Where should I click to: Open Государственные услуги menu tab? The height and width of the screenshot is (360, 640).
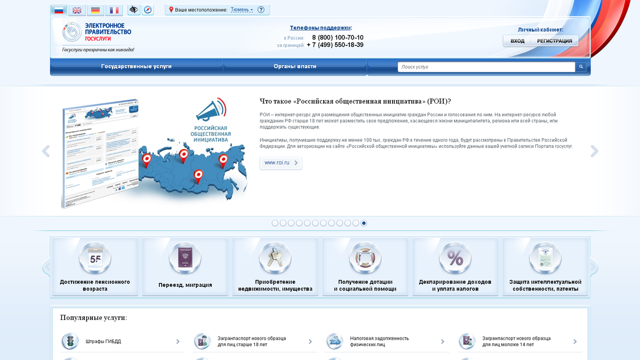point(137,67)
